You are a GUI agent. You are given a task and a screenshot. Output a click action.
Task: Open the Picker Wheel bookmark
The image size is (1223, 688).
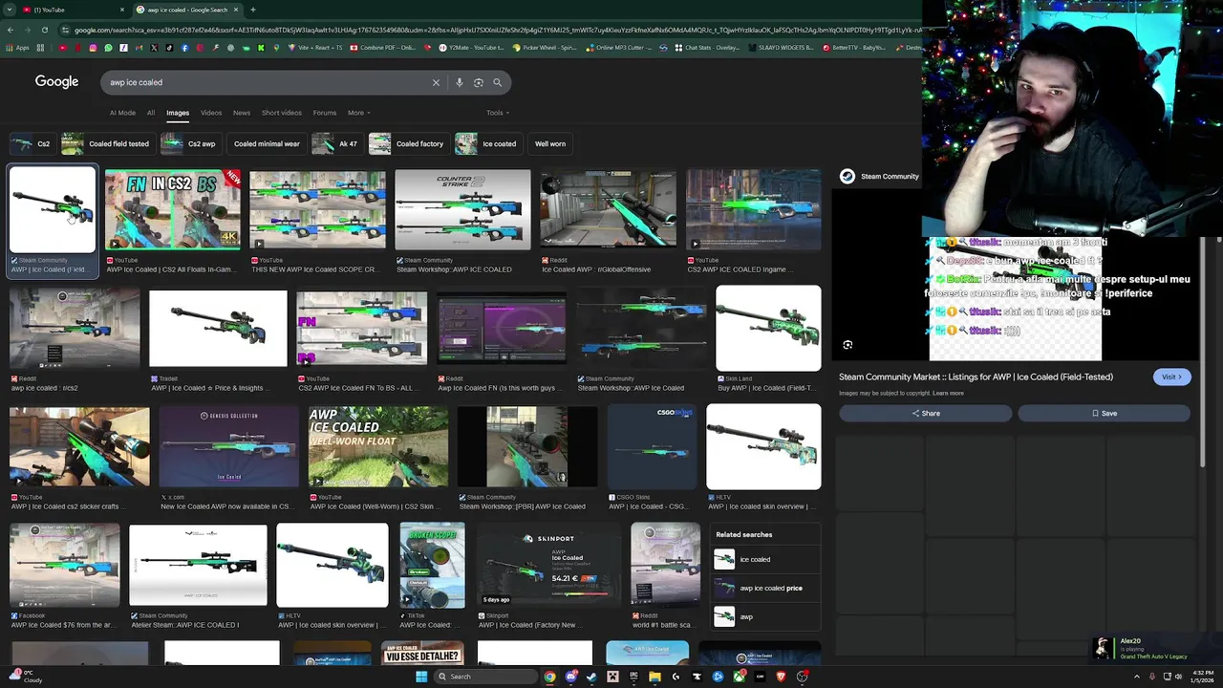[545, 48]
